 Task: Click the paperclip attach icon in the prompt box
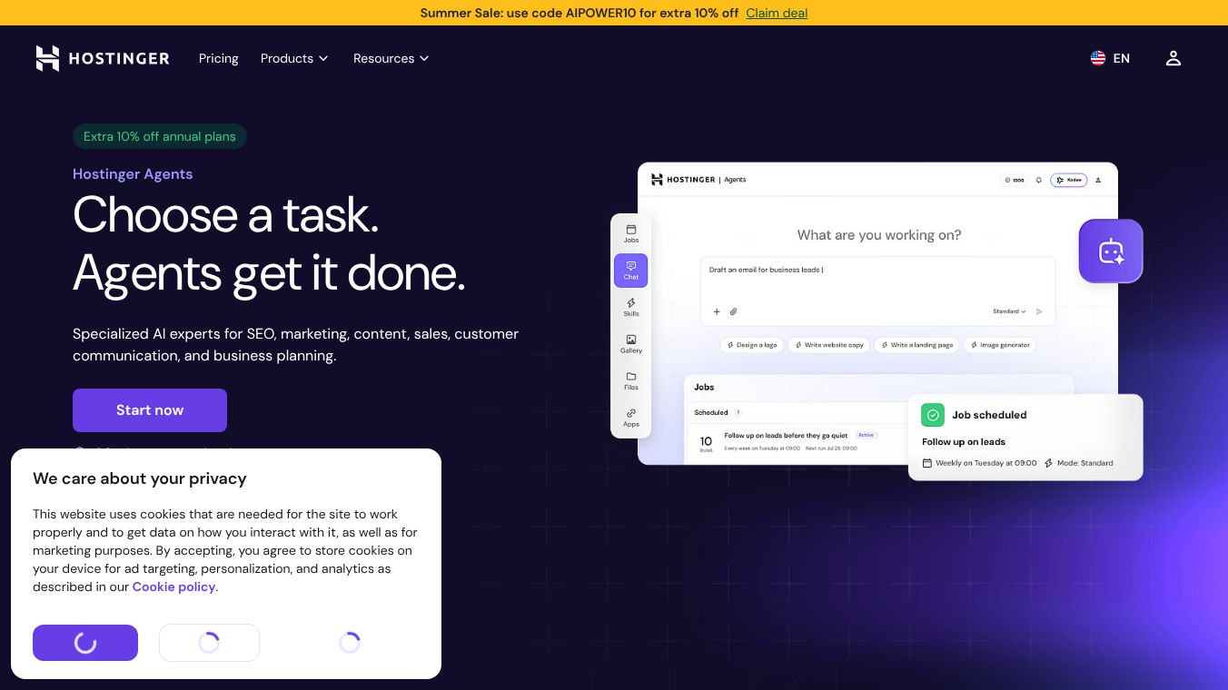point(734,311)
